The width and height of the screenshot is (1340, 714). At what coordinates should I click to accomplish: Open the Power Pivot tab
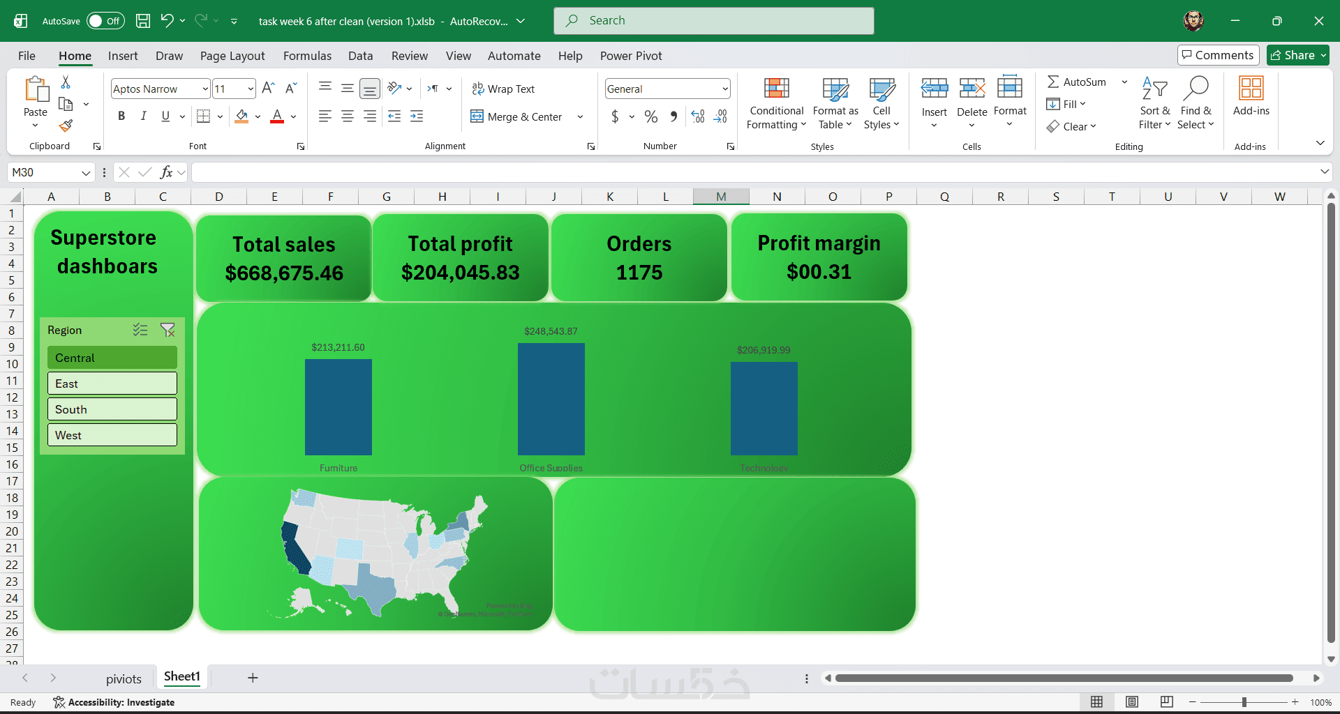pos(631,56)
